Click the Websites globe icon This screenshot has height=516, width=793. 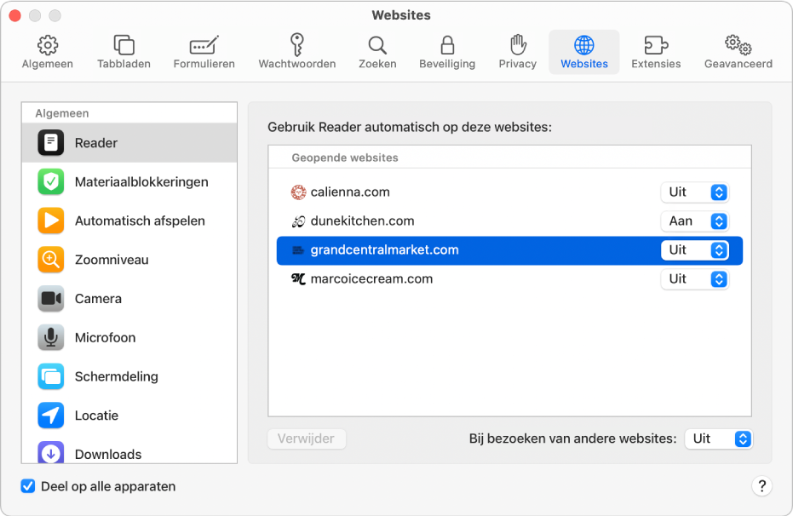coord(584,45)
